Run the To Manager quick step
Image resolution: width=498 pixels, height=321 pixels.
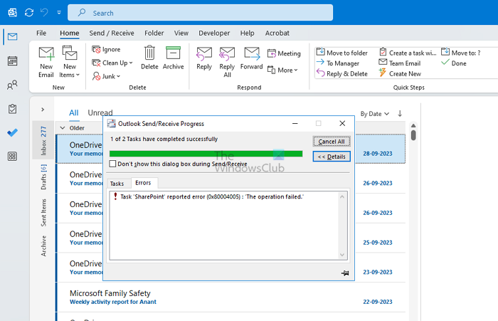point(338,63)
